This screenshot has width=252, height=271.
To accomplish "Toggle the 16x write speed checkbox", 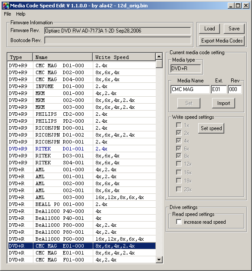I will point(179,172).
